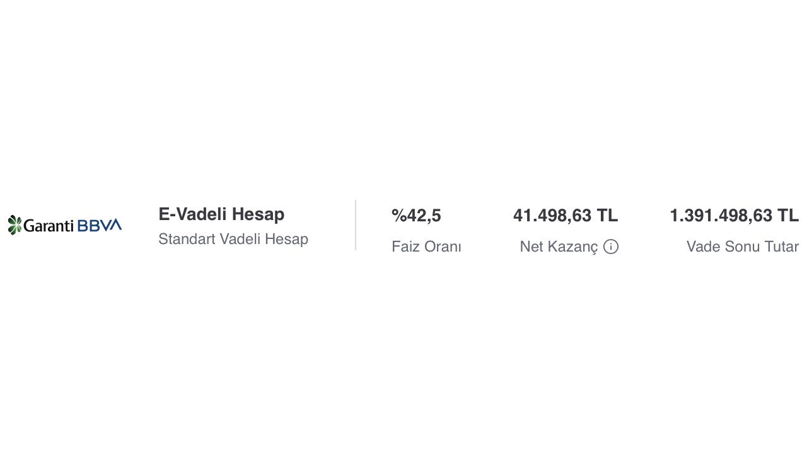Click the %42,5 interest rate value

point(416,216)
